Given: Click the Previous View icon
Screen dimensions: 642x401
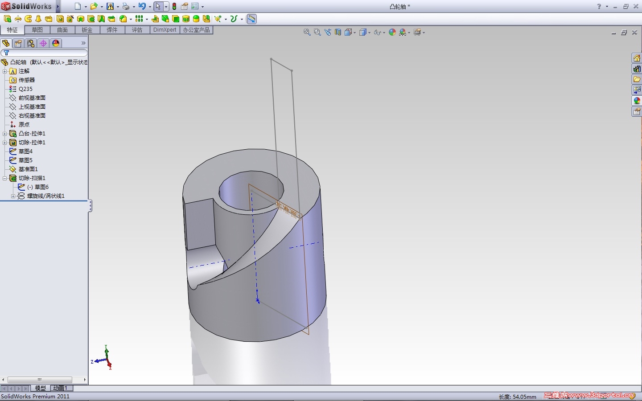Looking at the screenshot, I should tap(328, 32).
